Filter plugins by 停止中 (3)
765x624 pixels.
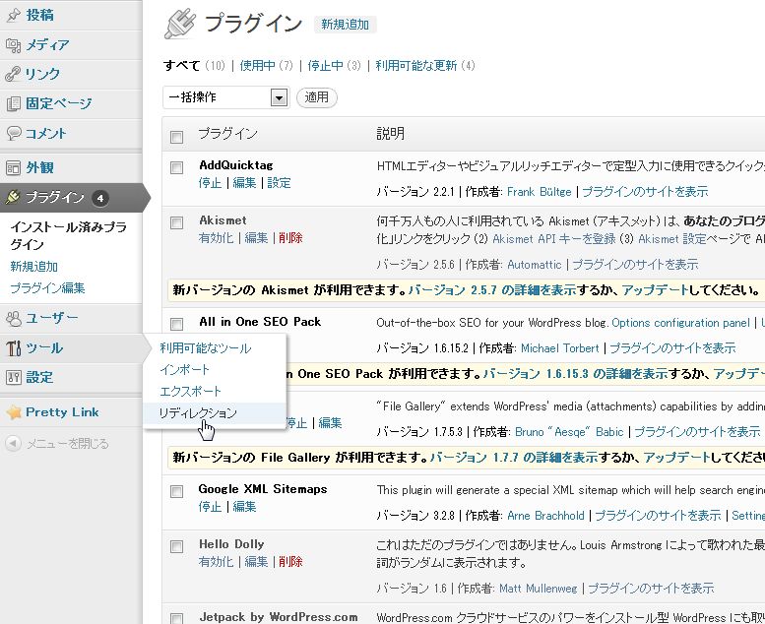click(x=334, y=65)
